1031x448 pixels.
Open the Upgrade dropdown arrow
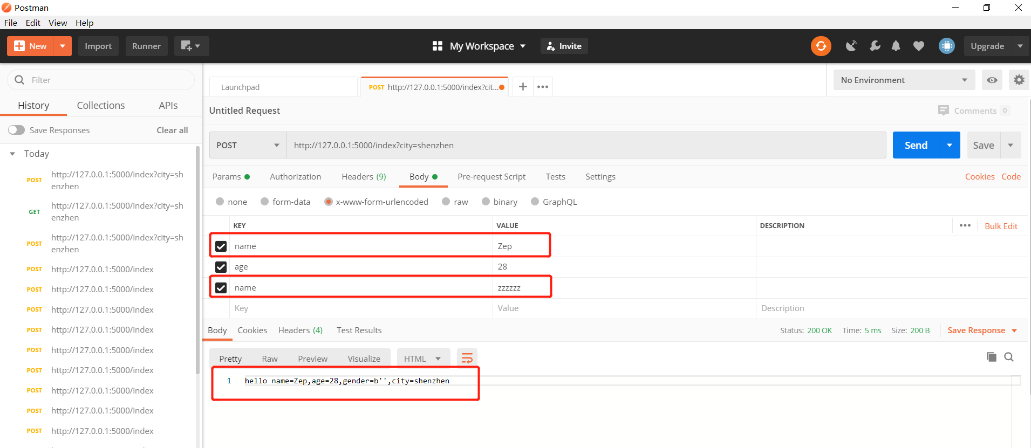(1020, 46)
